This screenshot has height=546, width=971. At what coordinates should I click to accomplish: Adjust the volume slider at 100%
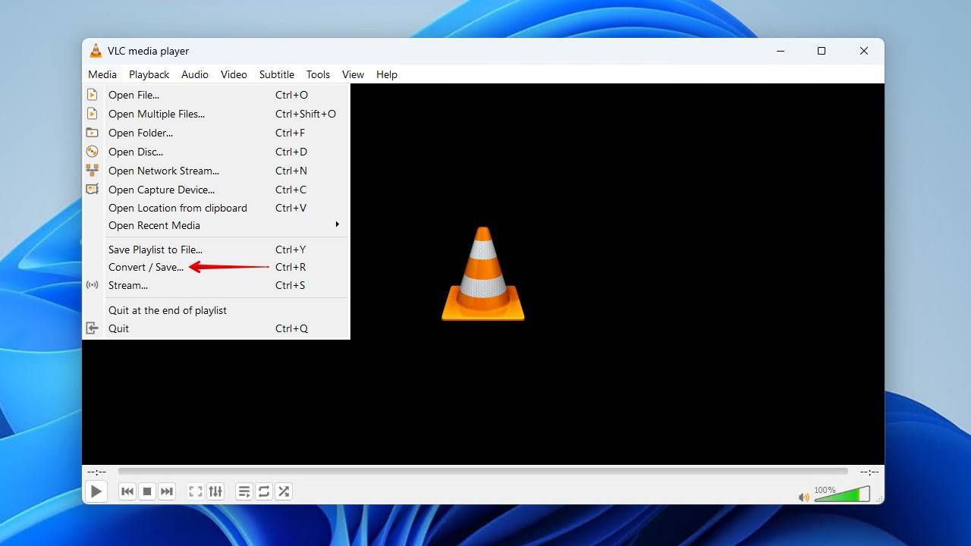(x=842, y=494)
